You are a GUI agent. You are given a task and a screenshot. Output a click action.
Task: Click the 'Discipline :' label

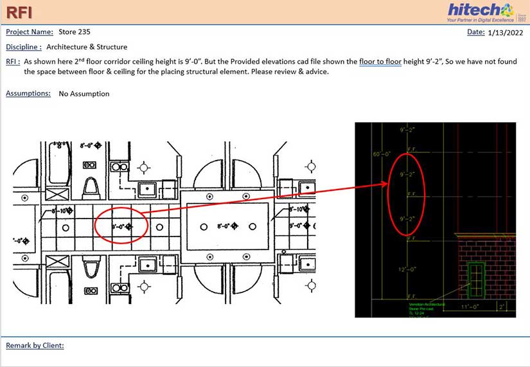24,47
